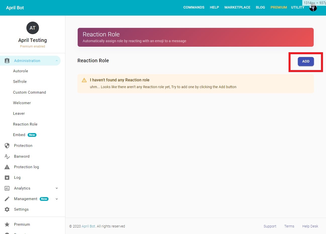Expand the Analytics submenu chevron
The width and height of the screenshot is (326, 234).
[x=57, y=188]
